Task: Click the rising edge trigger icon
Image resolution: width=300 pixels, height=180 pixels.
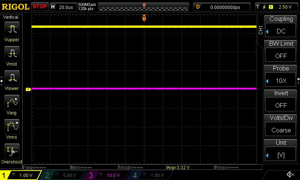Action: 264,7
